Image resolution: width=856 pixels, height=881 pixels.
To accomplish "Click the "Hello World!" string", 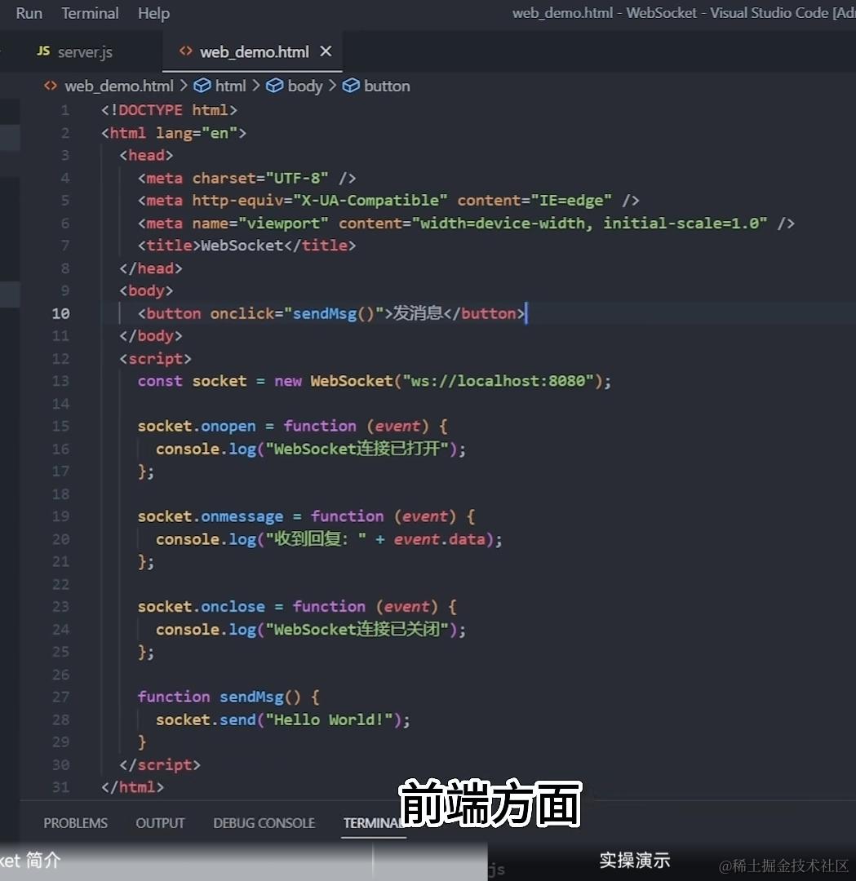I will [x=329, y=719].
